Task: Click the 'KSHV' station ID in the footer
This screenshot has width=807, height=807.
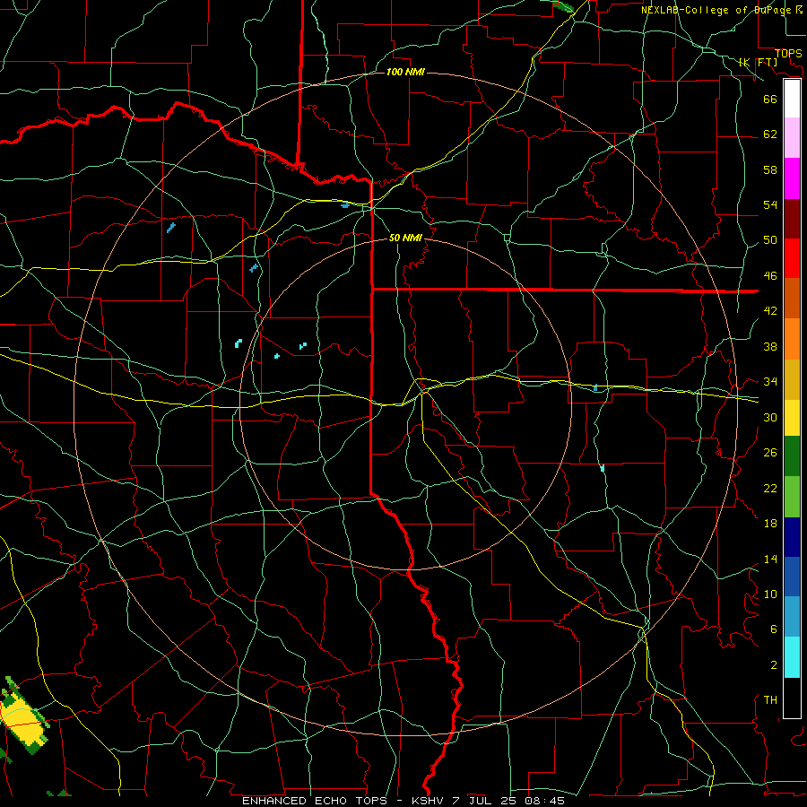Action: (429, 801)
